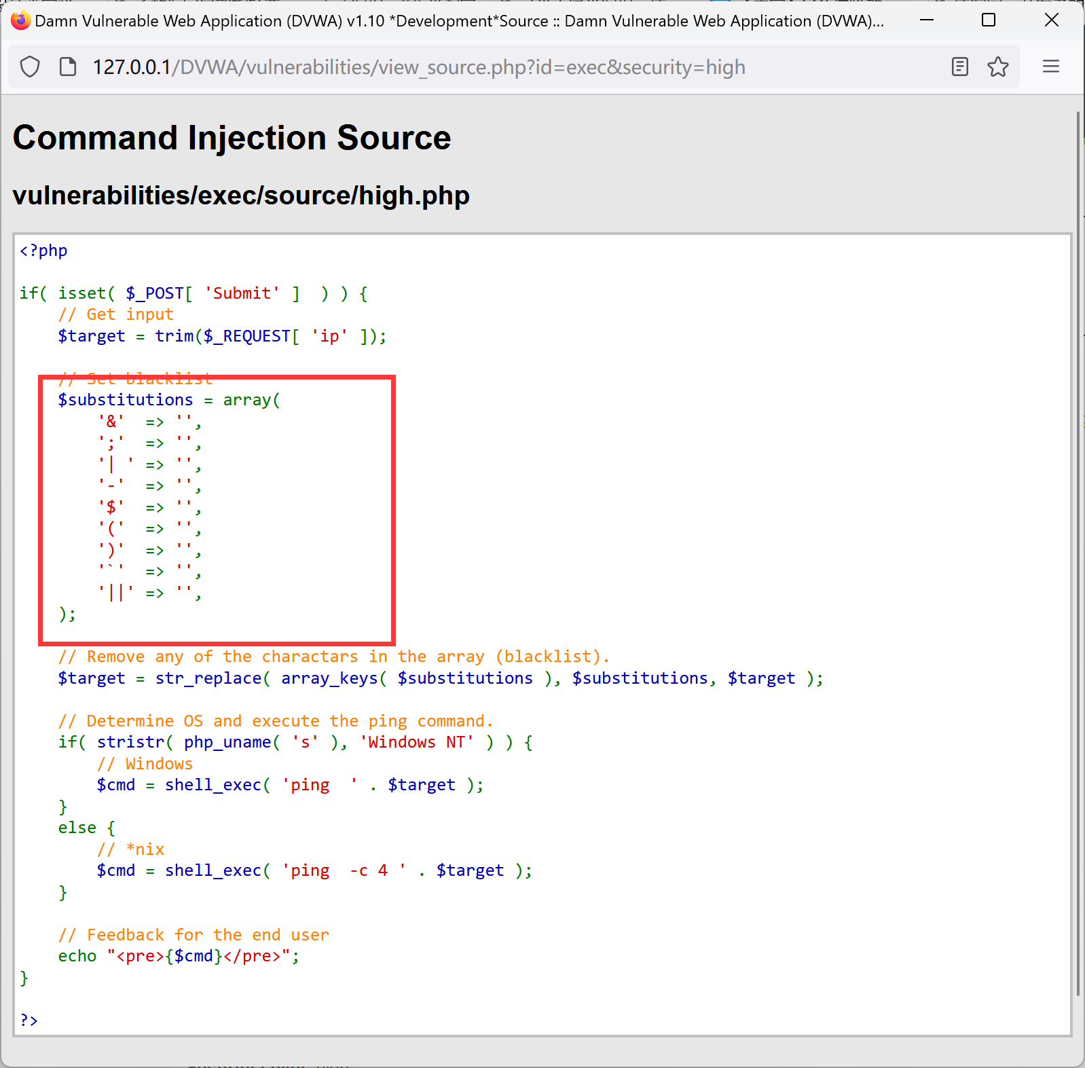Click the '$' substitution entry line

tap(150, 507)
